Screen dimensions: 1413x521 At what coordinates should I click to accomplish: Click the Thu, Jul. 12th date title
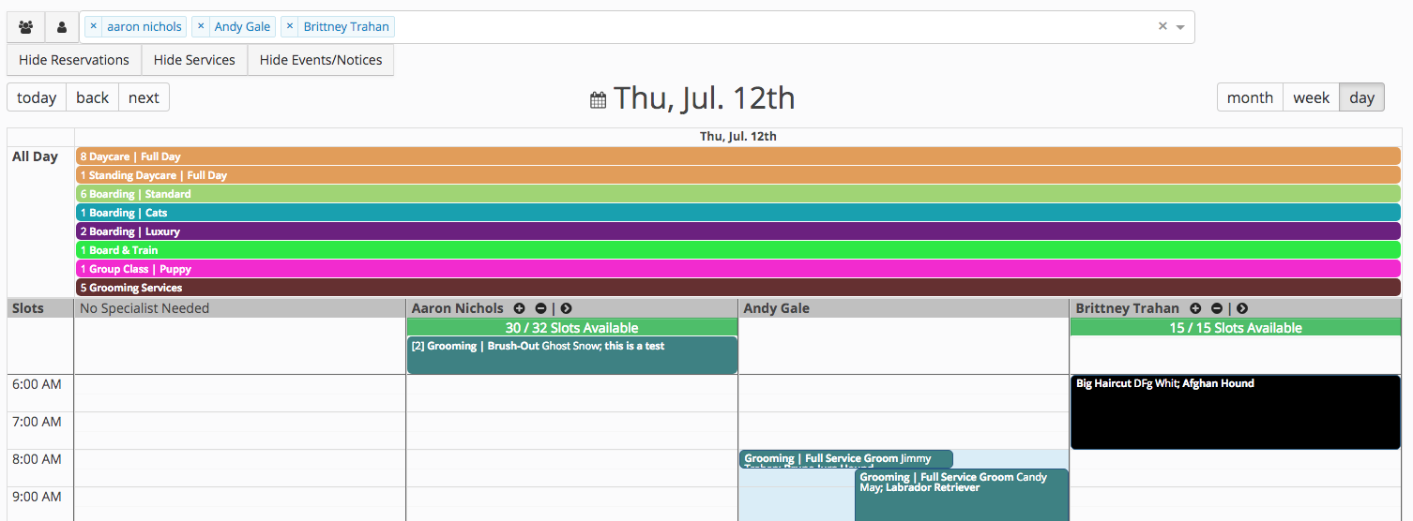(704, 97)
